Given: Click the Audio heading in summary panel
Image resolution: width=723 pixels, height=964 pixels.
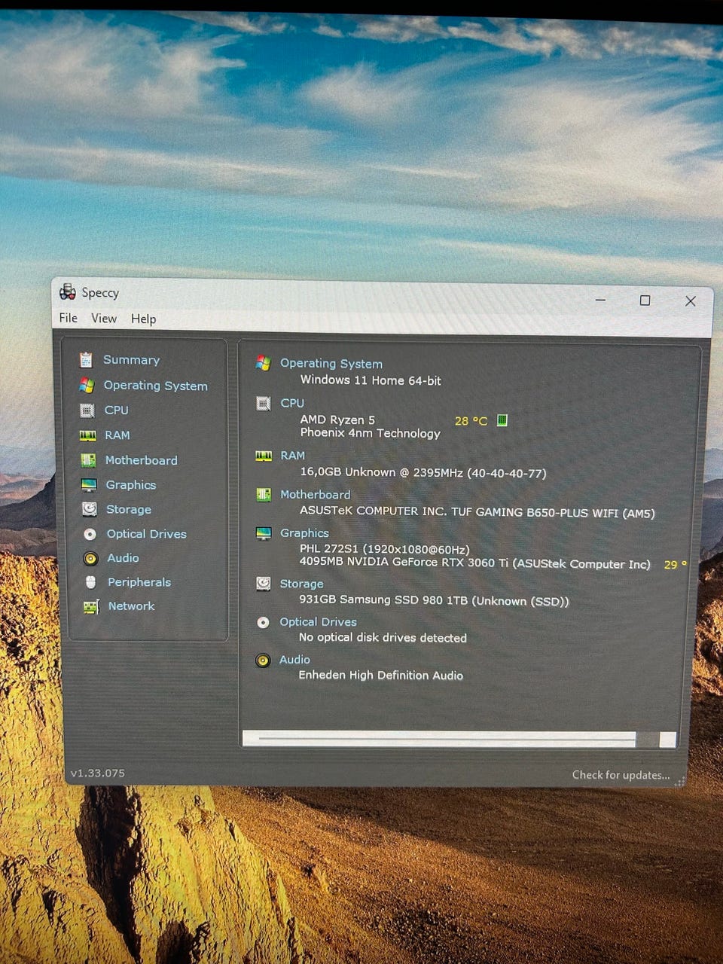Looking at the screenshot, I should 294,660.
